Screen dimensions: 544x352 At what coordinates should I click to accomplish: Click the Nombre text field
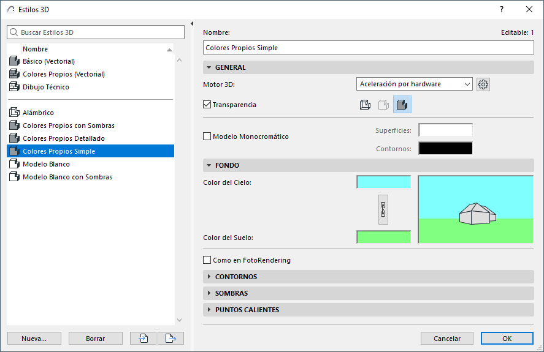[368, 48]
